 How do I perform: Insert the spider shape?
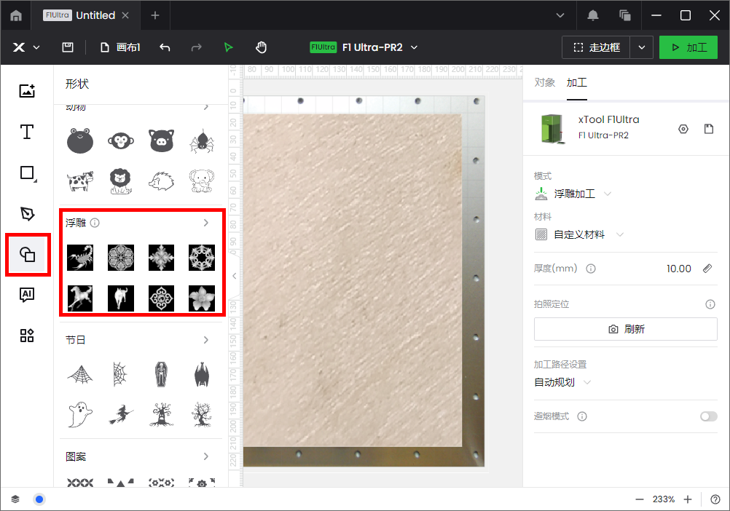(x=202, y=140)
